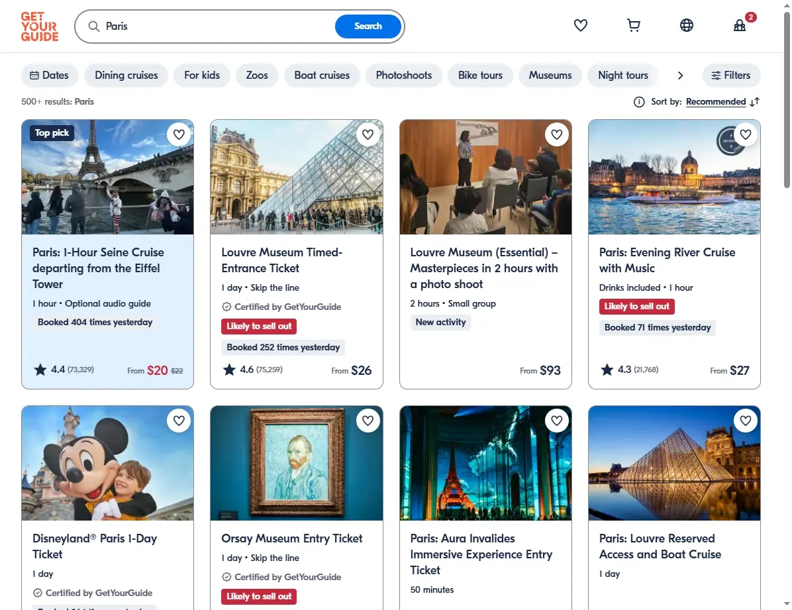Click the Eiffel Tower Seine cruise photo
The height and width of the screenshot is (610, 792).
tap(107, 177)
